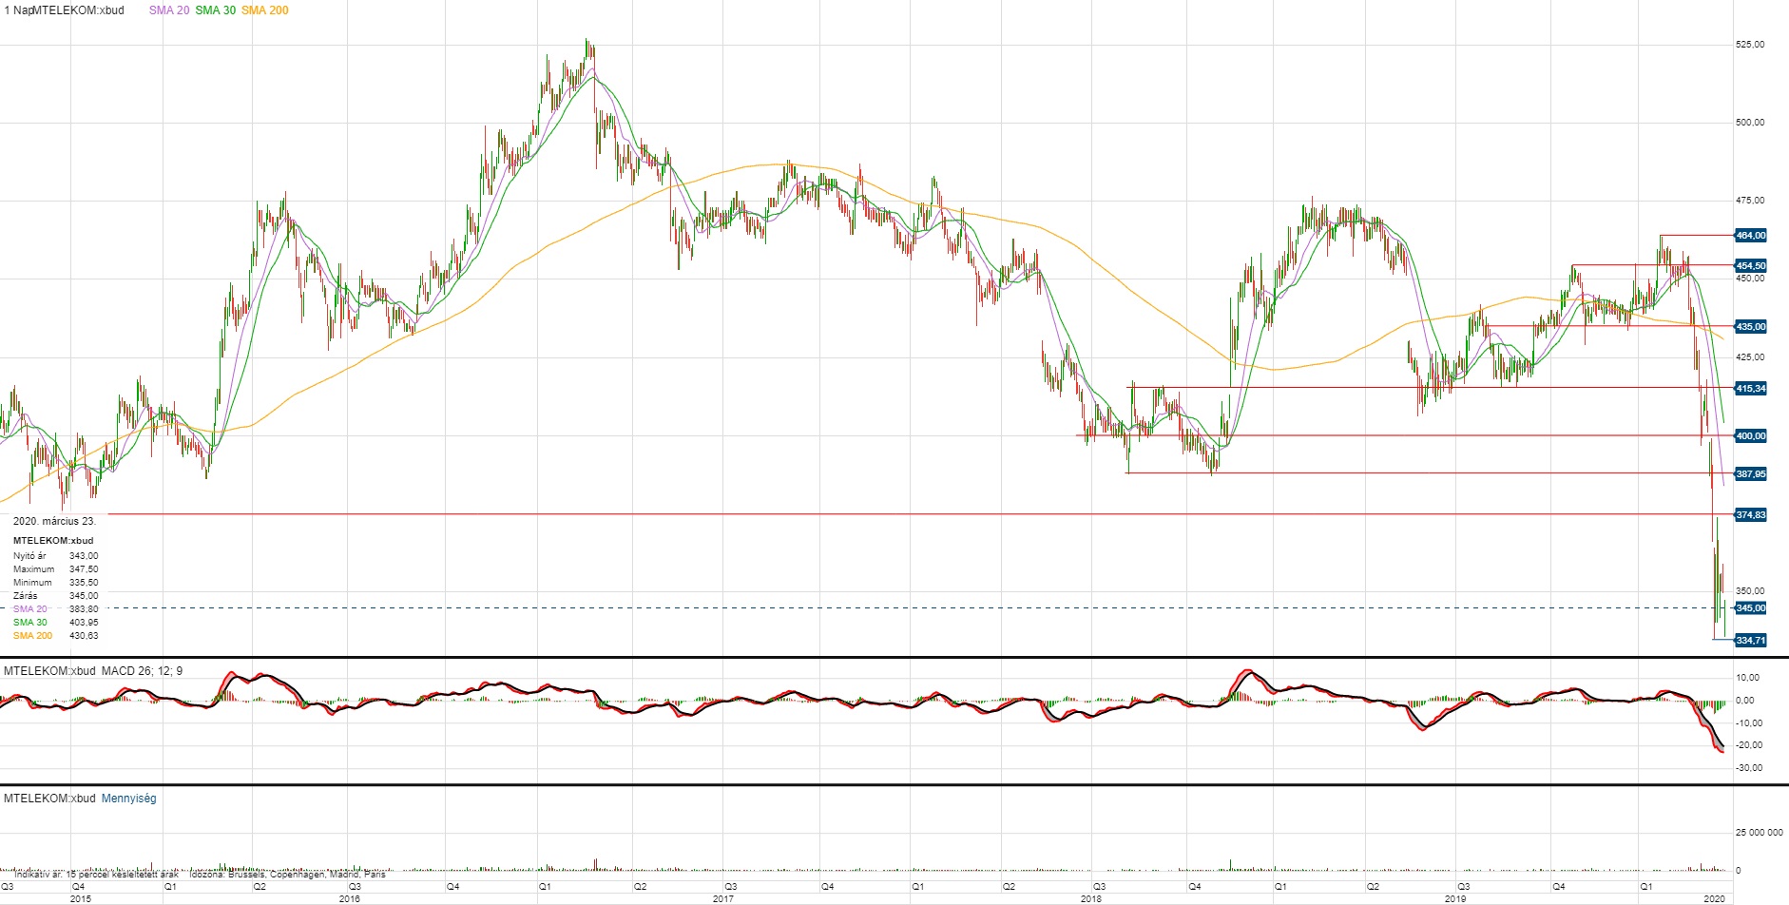
Task: Click the -20,00 MACD axis label
Action: tap(1747, 745)
